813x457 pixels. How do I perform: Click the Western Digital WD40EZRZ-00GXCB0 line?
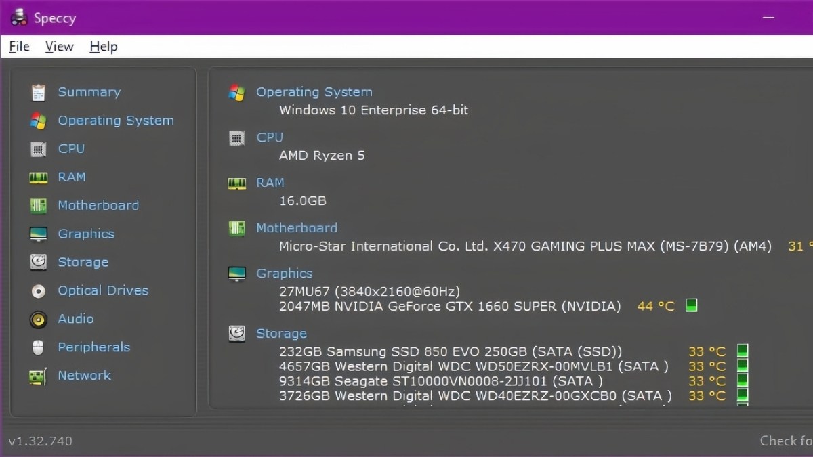476,396
